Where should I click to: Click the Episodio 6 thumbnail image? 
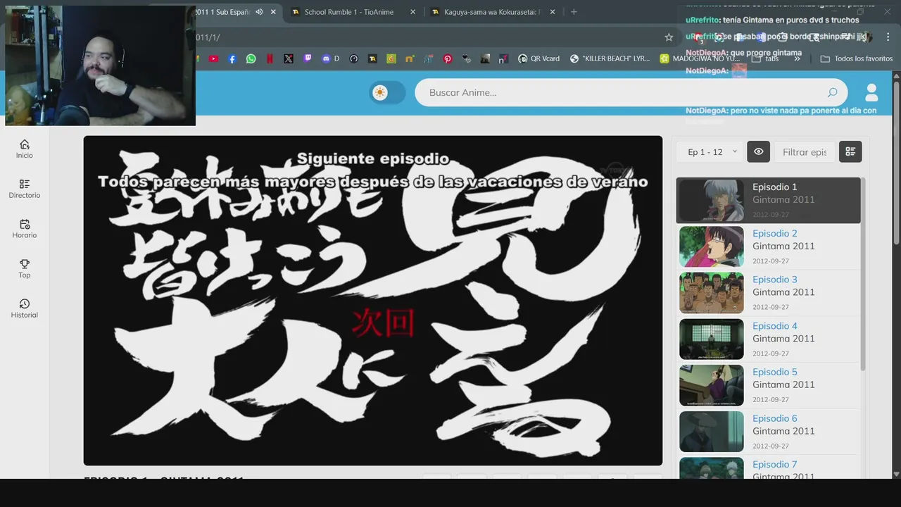point(711,432)
